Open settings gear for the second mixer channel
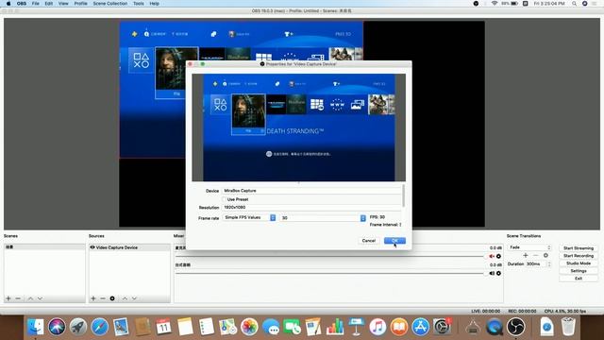 tap(498, 273)
